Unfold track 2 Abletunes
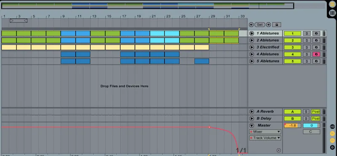337x156 pixels. coord(251,40)
